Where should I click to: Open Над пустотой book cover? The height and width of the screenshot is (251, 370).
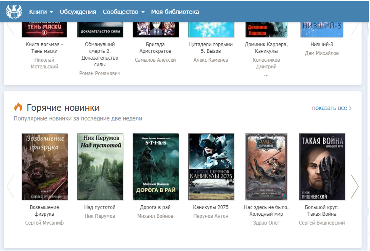100,167
